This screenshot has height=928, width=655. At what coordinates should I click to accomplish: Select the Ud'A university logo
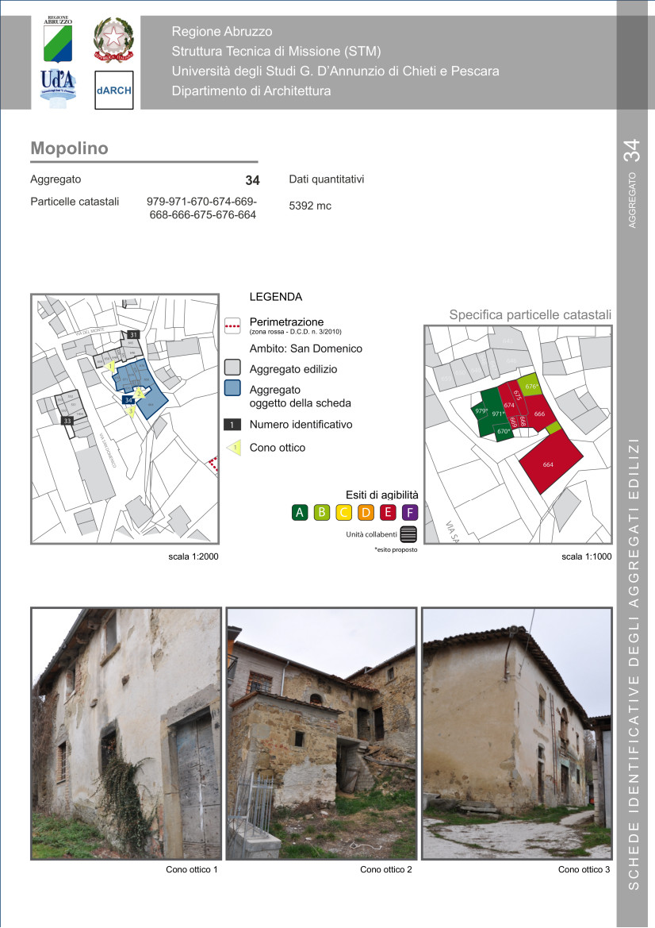click(58, 89)
